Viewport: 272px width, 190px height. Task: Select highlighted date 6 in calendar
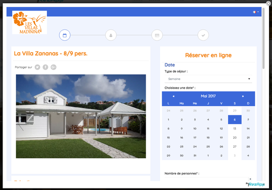235,119
